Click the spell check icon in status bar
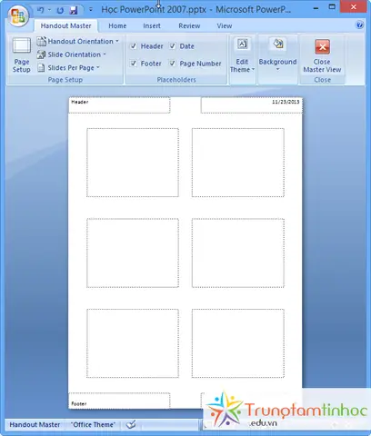 tap(131, 425)
